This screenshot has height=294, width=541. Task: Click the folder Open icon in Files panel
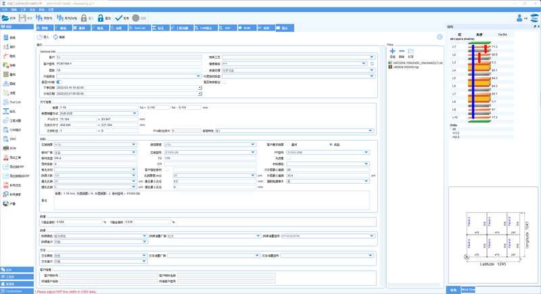tap(410, 51)
